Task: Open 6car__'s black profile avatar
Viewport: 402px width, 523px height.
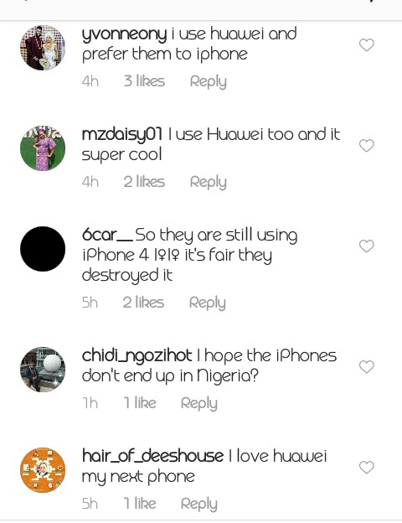Action: coord(43,249)
